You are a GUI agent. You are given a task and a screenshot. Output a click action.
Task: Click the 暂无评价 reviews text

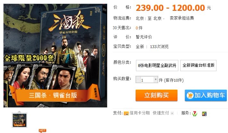(144, 37)
